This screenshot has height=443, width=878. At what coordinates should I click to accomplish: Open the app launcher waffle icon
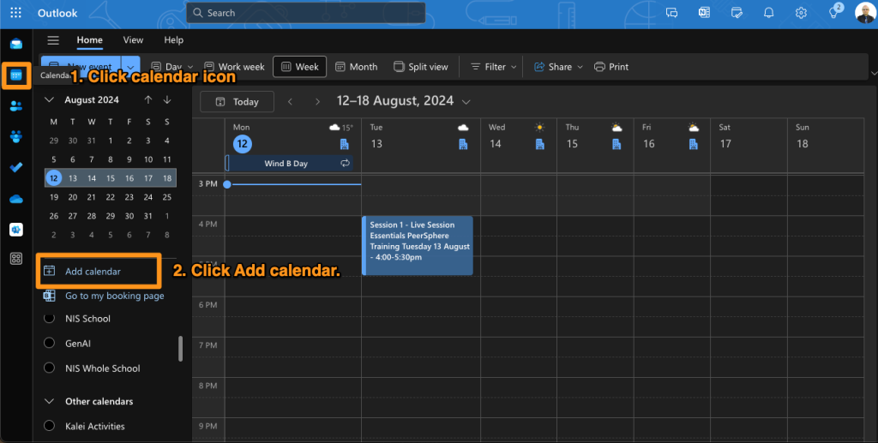point(15,12)
